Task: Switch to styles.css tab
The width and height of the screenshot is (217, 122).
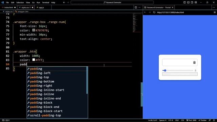Action: pyautogui.click(x=26, y=7)
